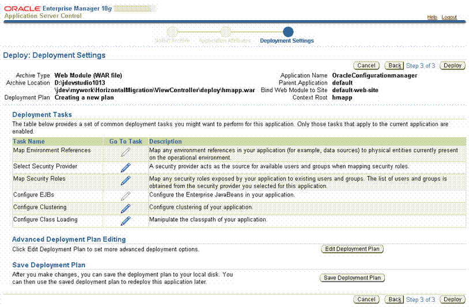Click the default-web-site value
This screenshot has width=469, height=307.
click(x=355, y=90)
